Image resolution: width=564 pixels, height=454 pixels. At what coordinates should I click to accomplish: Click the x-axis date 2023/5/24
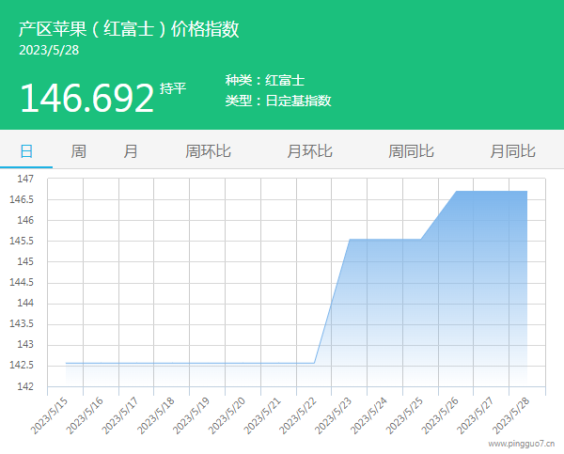click(x=369, y=415)
